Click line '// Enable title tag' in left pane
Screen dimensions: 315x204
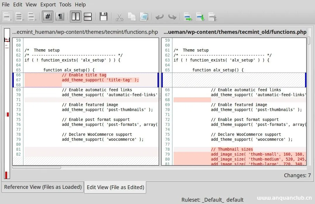84,75
